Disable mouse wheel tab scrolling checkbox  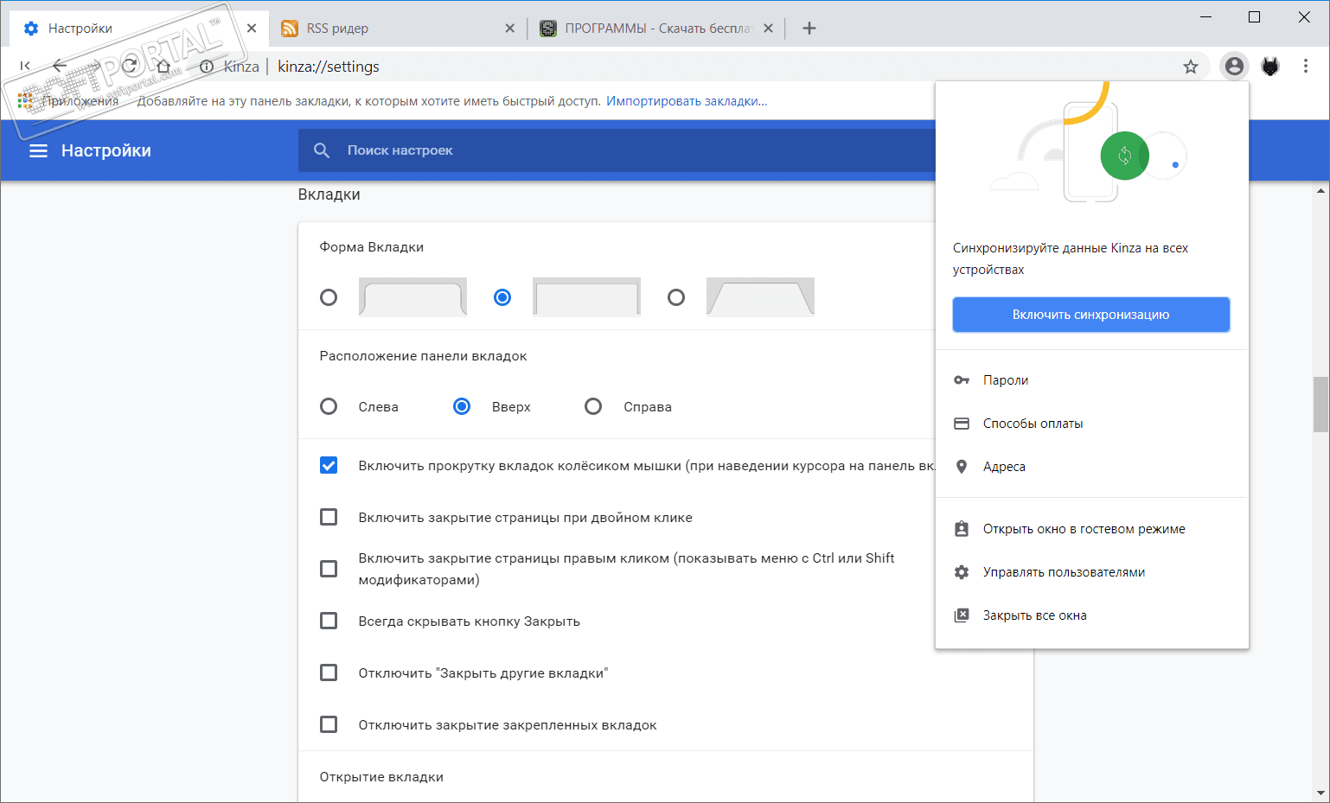click(329, 465)
